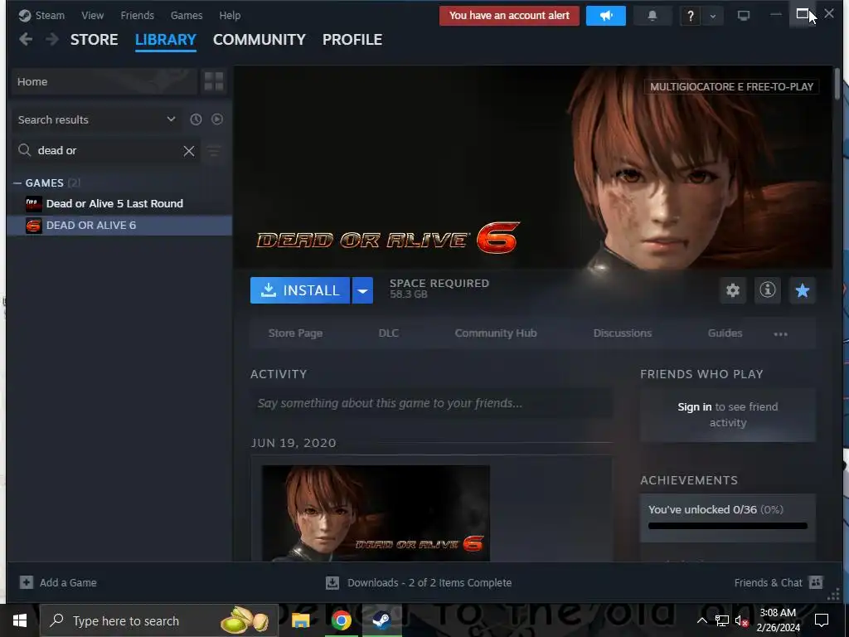Click Sign in under Friends Who Play
Viewport: 849px width, 637px height.
point(695,406)
